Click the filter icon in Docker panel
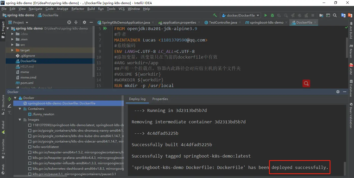 pyautogui.click(x=9, y=112)
